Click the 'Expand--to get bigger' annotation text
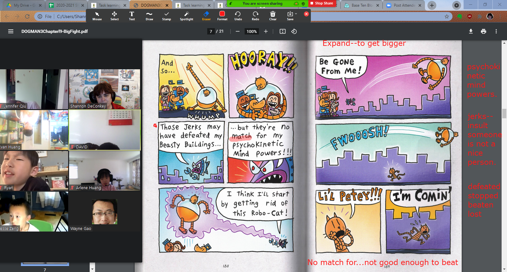This screenshot has height=272, width=507. [364, 43]
